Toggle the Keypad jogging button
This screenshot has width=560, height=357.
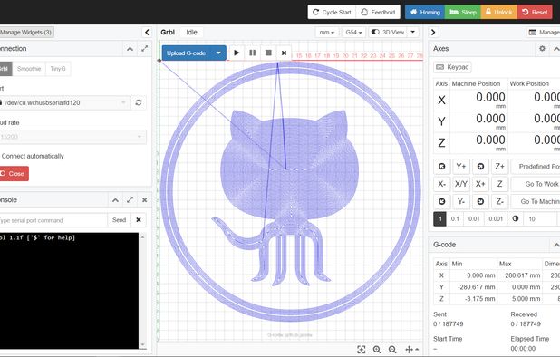452,67
